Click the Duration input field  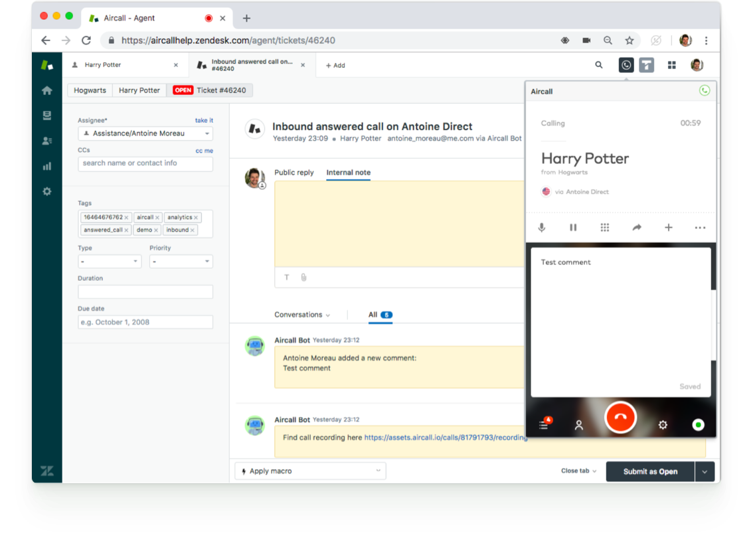(x=145, y=291)
